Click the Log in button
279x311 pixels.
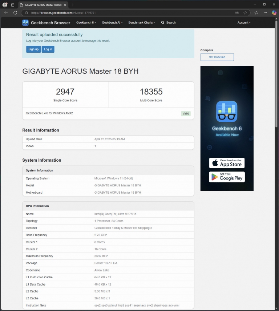(48, 49)
